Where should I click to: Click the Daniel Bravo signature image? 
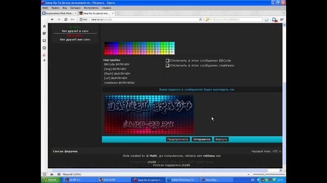click(149, 114)
